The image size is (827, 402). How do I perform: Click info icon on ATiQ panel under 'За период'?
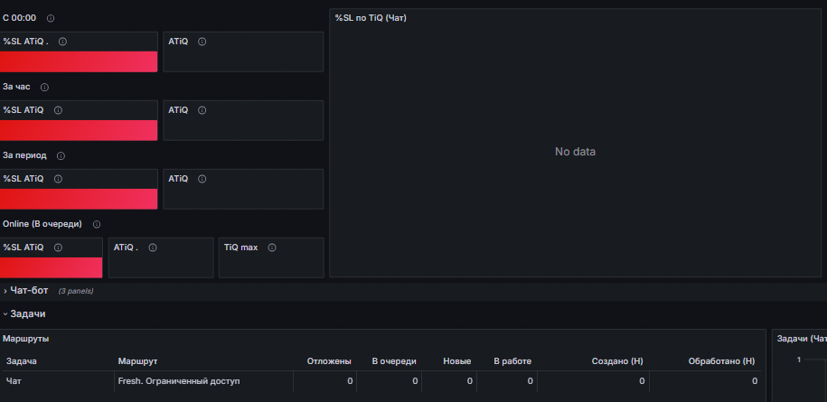pos(202,179)
